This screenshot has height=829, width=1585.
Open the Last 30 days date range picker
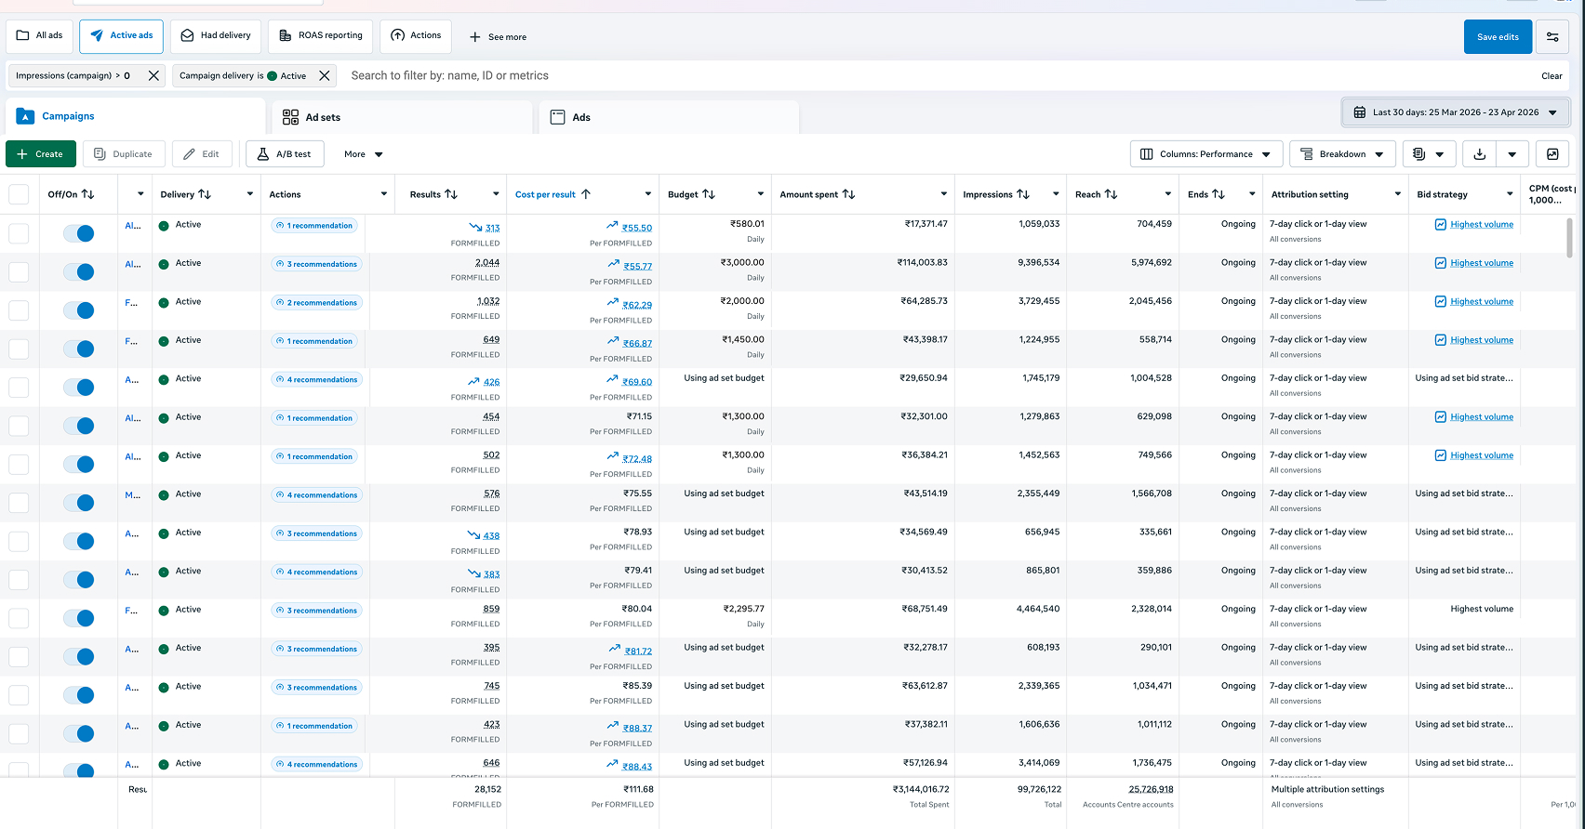1455,112
